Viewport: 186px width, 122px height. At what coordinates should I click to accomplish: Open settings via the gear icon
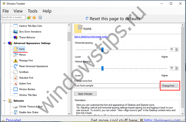click(x=40, y=17)
